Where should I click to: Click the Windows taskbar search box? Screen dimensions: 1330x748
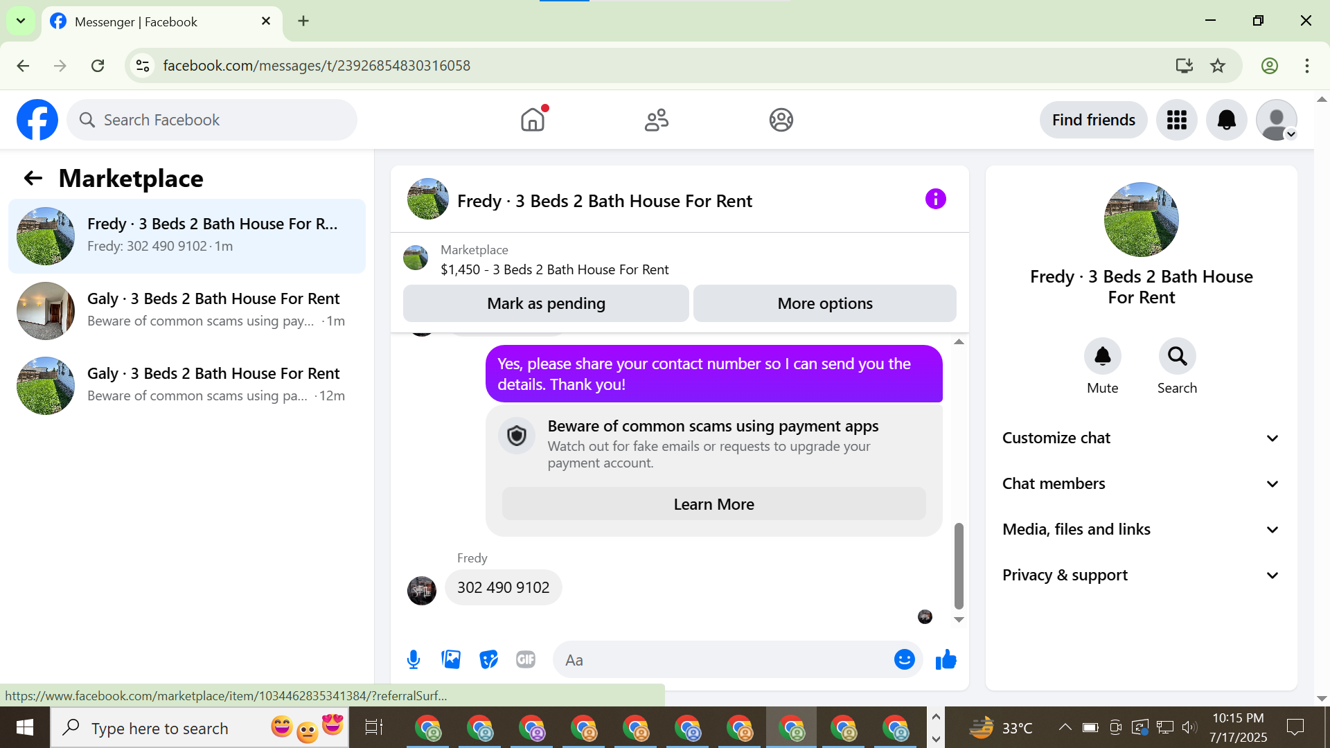pyautogui.click(x=199, y=727)
